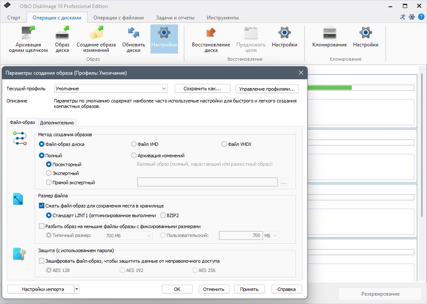Open the blue help question mark icon

pos(421,17)
